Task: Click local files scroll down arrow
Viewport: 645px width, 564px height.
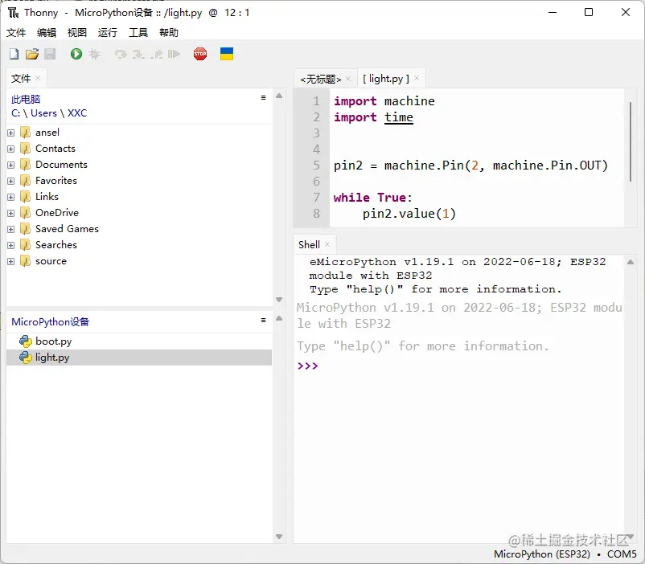Action: tap(279, 300)
